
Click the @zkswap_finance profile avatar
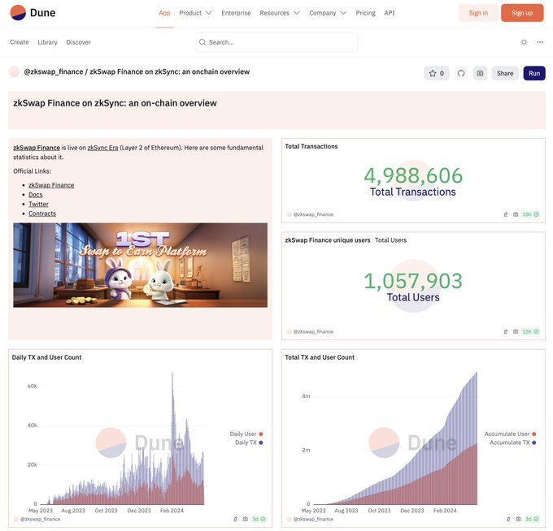14,71
